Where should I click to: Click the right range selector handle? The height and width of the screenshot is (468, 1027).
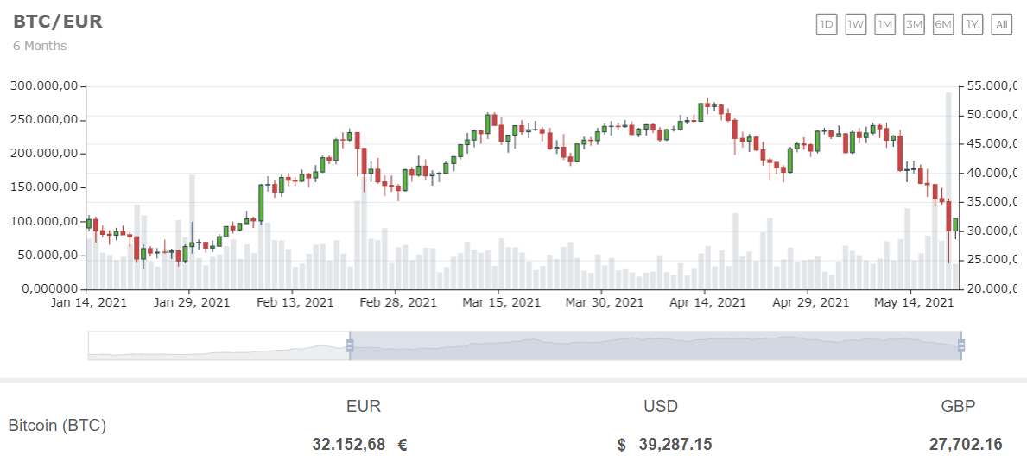960,345
